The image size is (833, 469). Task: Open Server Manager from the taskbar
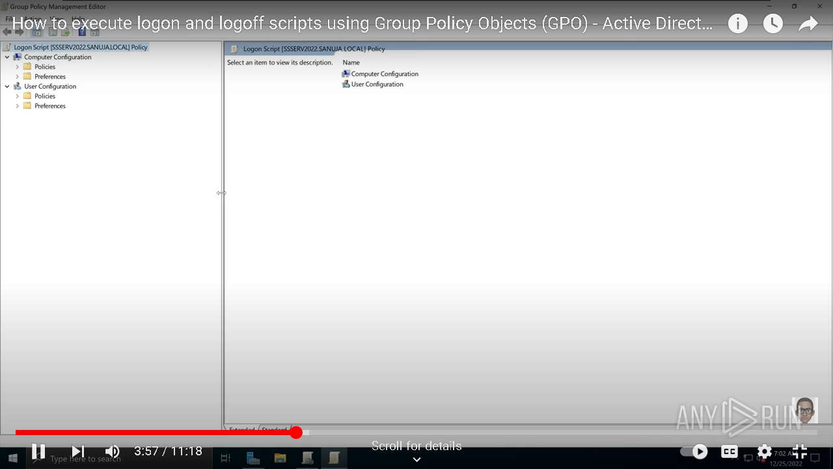pyautogui.click(x=253, y=459)
